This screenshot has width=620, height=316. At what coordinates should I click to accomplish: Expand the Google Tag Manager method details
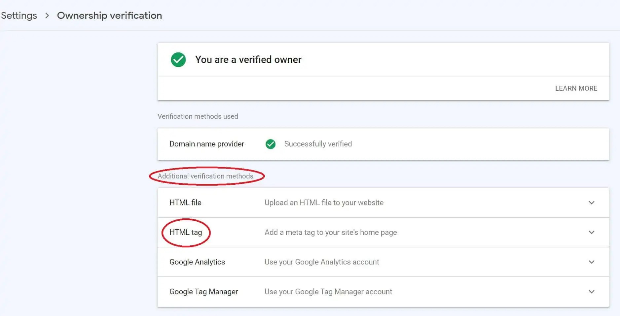[591, 292]
